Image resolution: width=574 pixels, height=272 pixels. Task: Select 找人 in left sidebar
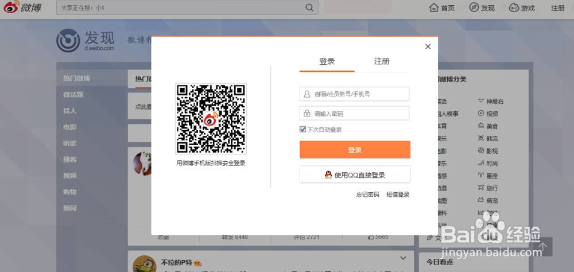click(70, 111)
